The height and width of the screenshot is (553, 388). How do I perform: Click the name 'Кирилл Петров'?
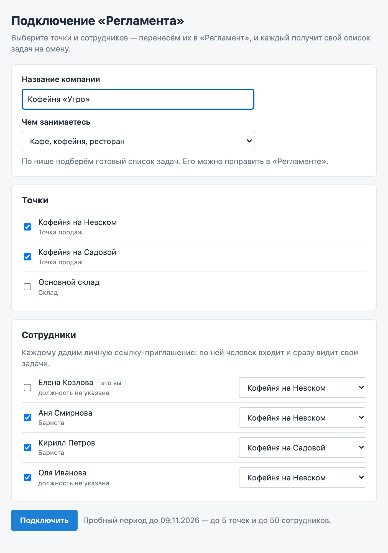coord(67,443)
